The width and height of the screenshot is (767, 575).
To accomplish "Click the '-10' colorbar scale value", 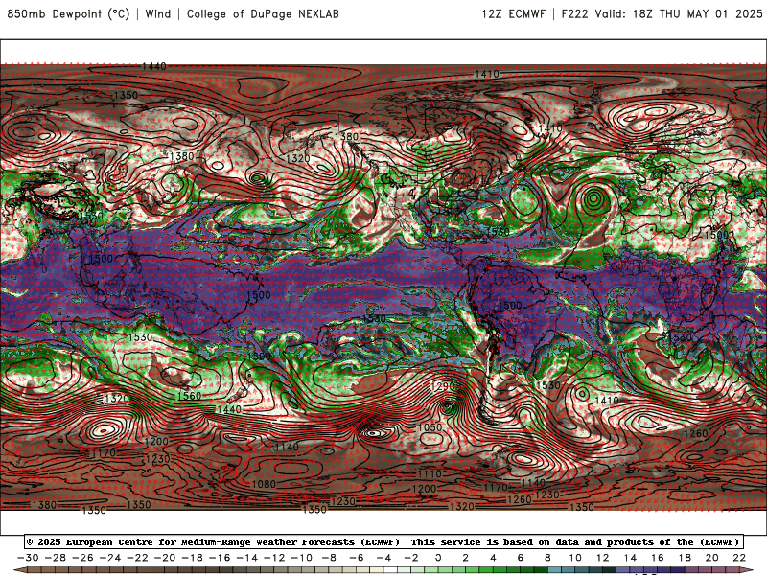I will click(302, 558).
